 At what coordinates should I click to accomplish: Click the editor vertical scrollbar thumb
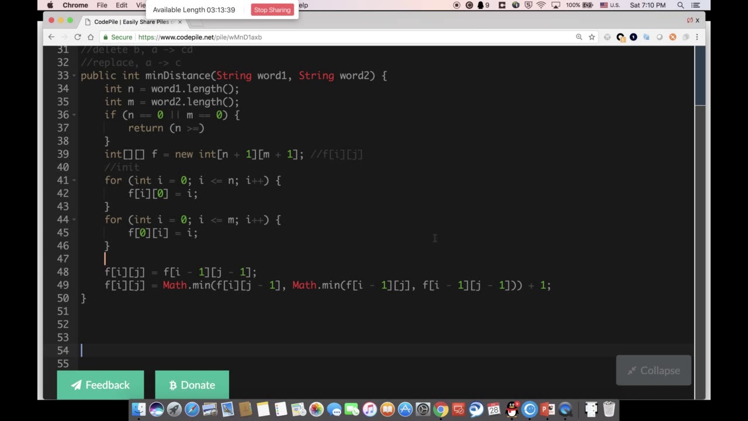pos(699,76)
